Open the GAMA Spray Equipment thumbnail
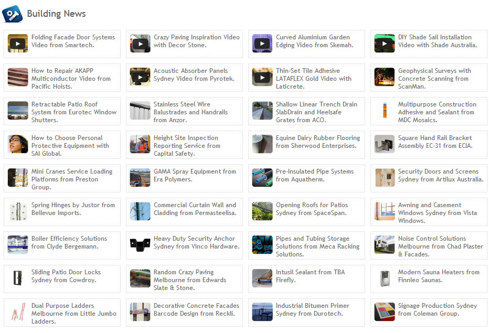This screenshot has width=489, height=333. 140,178
